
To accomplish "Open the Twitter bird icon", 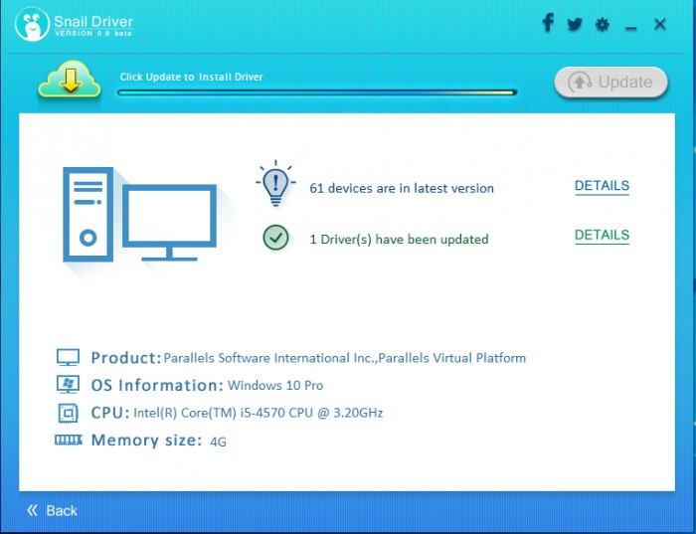I will (575, 24).
